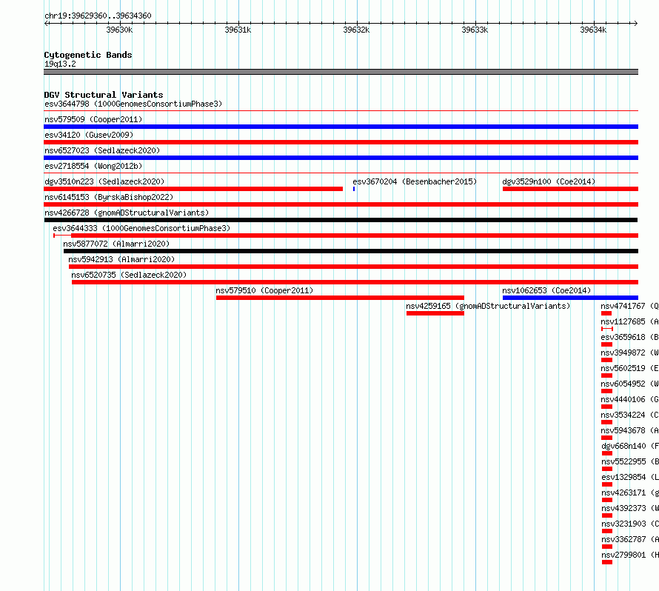
Task: Click the red bar under nsv5942913
Action: pos(353,267)
